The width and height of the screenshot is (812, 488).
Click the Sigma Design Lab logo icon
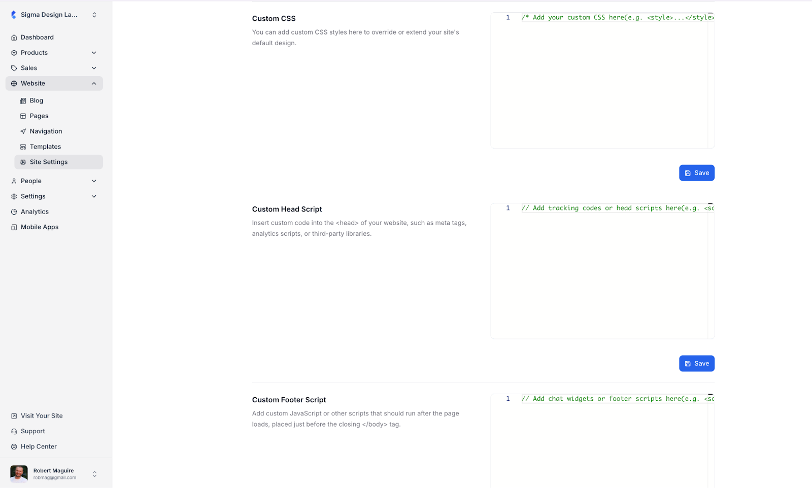[x=14, y=15]
